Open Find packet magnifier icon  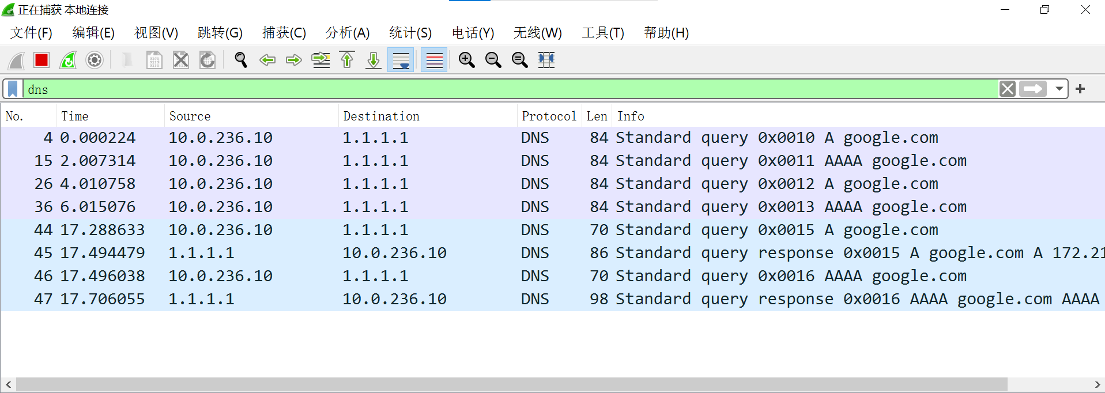241,60
